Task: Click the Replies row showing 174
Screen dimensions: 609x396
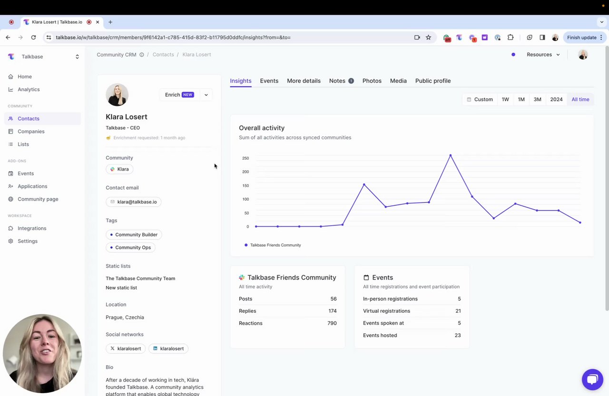Action: (x=288, y=311)
